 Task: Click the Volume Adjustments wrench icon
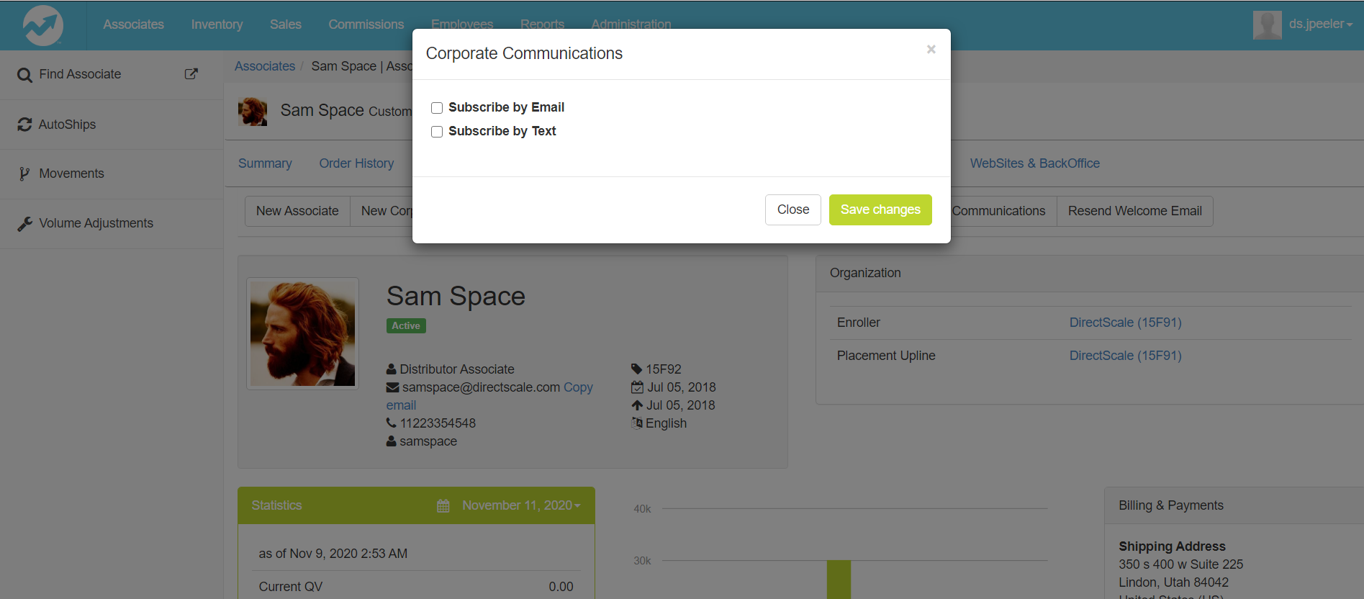coord(24,224)
